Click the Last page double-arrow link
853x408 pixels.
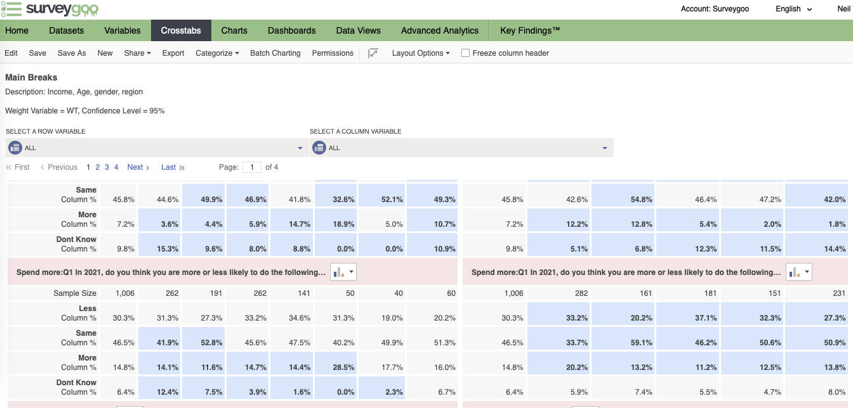173,167
